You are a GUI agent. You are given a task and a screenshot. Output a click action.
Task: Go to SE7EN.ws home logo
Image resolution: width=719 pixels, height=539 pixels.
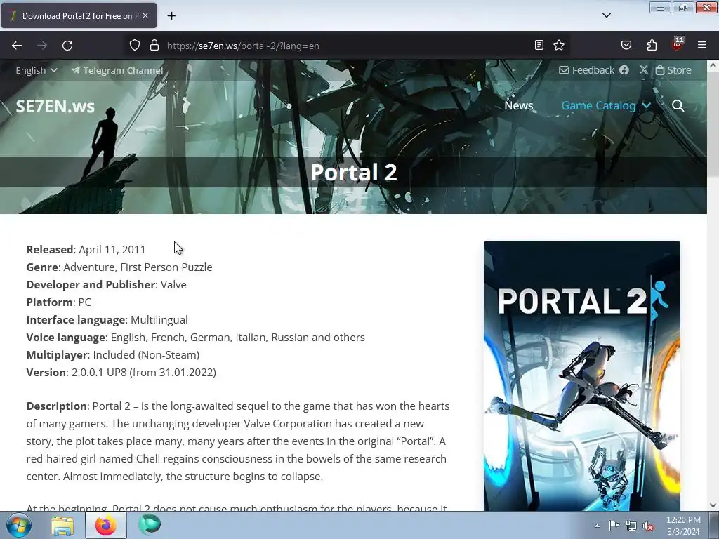pyautogui.click(x=55, y=107)
